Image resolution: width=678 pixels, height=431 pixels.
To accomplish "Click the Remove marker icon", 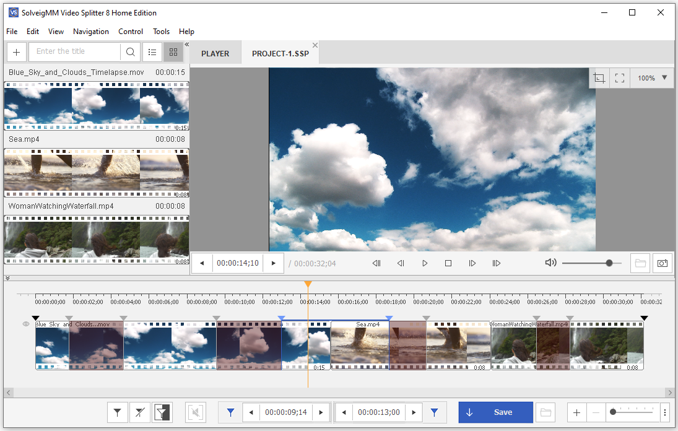I will pos(140,412).
